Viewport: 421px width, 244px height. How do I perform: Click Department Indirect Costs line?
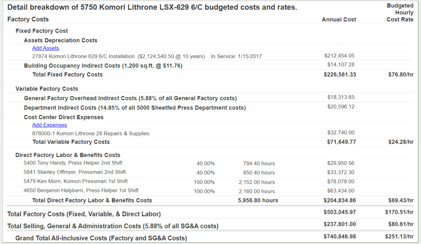pos(135,108)
